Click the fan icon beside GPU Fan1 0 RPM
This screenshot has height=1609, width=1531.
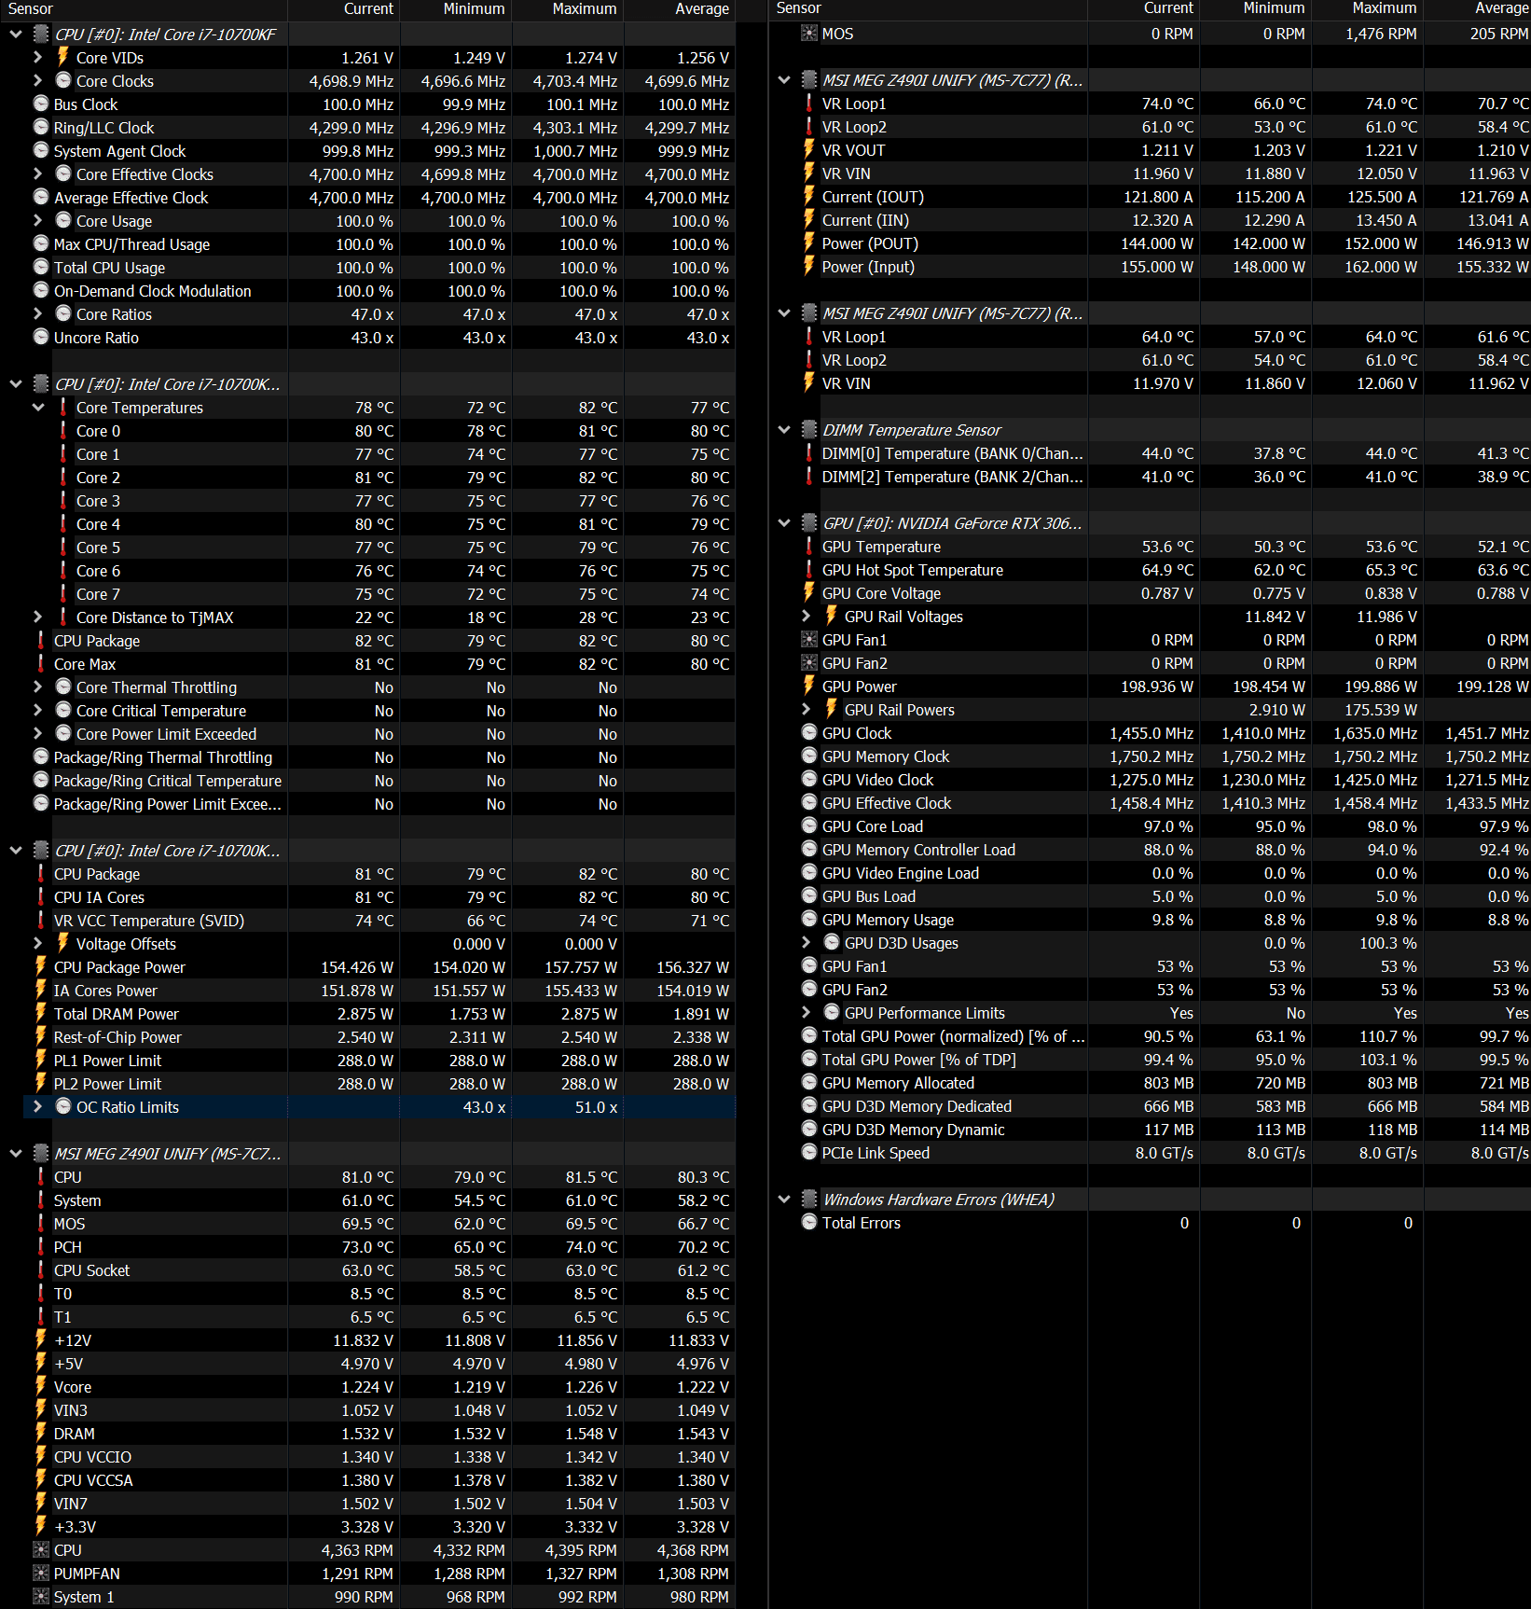[809, 639]
